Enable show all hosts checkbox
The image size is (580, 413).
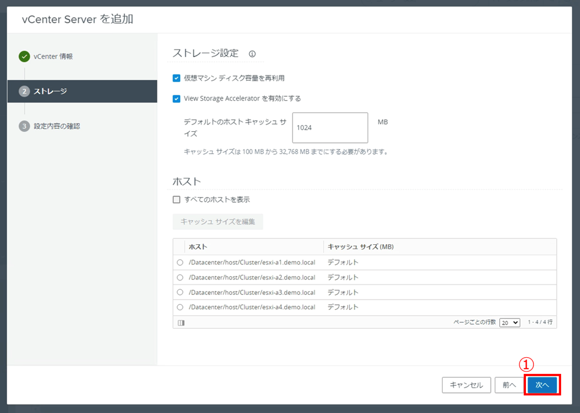pyautogui.click(x=177, y=199)
